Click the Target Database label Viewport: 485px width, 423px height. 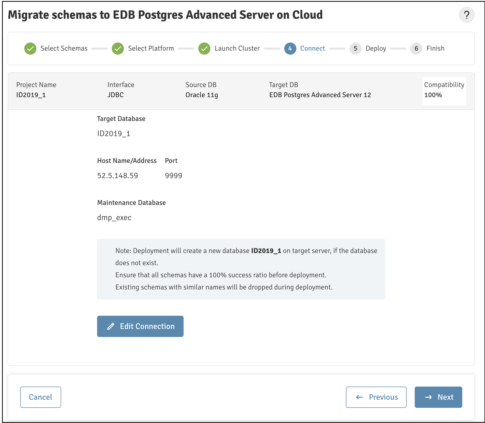pos(121,119)
